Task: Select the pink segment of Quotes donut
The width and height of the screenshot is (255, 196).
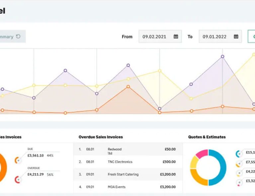Action: tap(202, 154)
